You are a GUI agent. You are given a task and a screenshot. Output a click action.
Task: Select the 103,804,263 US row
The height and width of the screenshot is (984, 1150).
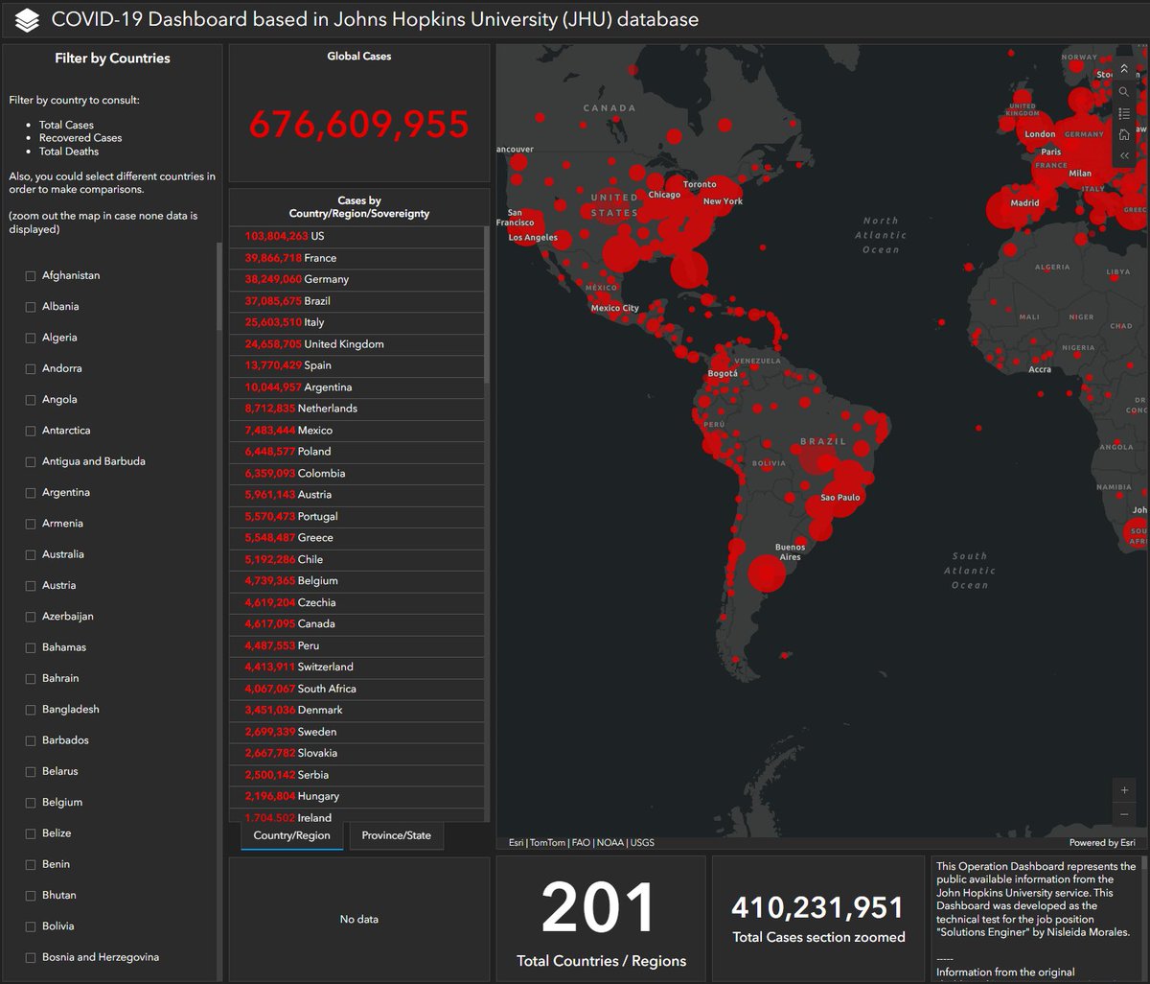point(356,236)
